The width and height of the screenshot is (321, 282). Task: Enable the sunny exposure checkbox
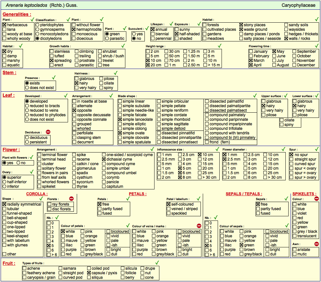[x=177, y=29]
